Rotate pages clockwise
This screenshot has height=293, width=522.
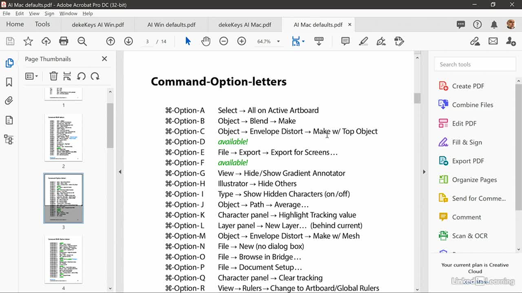[95, 76]
